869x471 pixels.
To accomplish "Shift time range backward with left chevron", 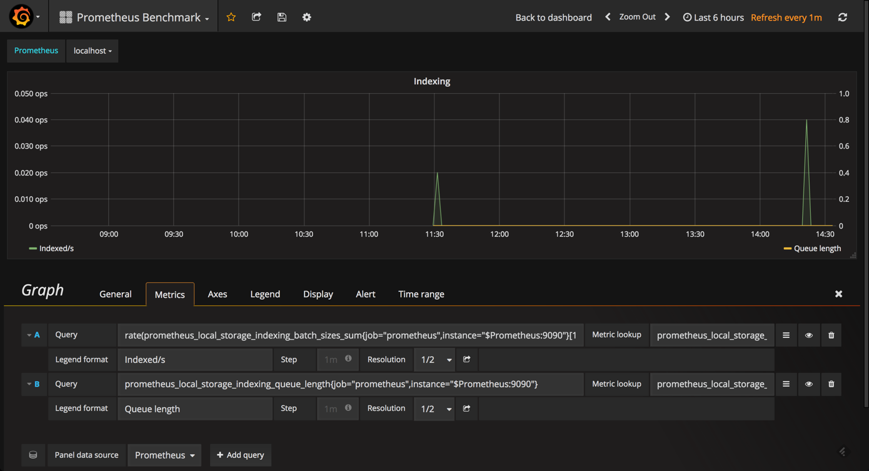I will pyautogui.click(x=608, y=17).
